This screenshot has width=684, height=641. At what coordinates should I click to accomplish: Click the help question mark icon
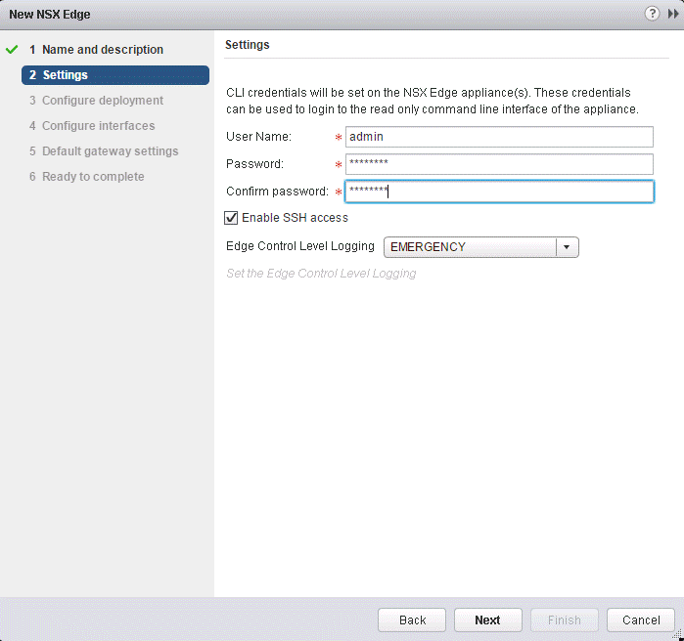click(x=652, y=14)
